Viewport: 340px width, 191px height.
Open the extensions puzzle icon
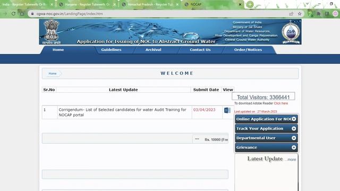pos(319,14)
